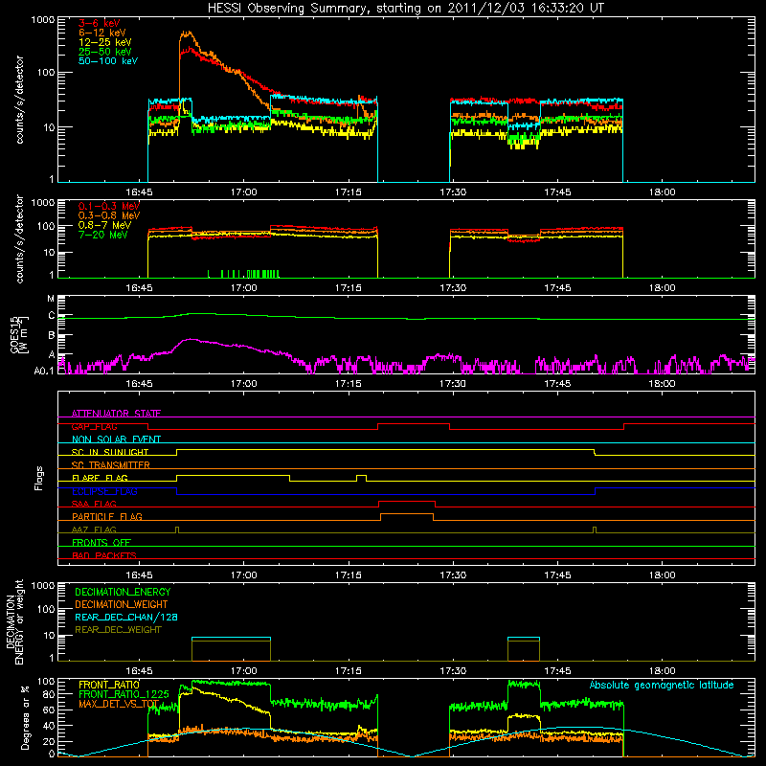Select GAP_FLAG label
The width and height of the screenshot is (766, 766).
tap(94, 426)
